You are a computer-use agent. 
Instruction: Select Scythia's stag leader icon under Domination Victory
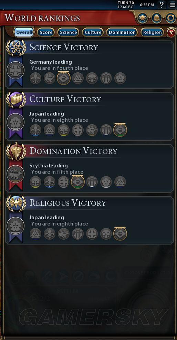click(15, 174)
